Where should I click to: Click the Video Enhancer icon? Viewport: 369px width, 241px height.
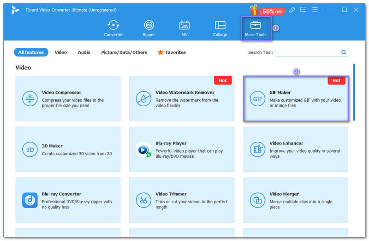point(257,149)
